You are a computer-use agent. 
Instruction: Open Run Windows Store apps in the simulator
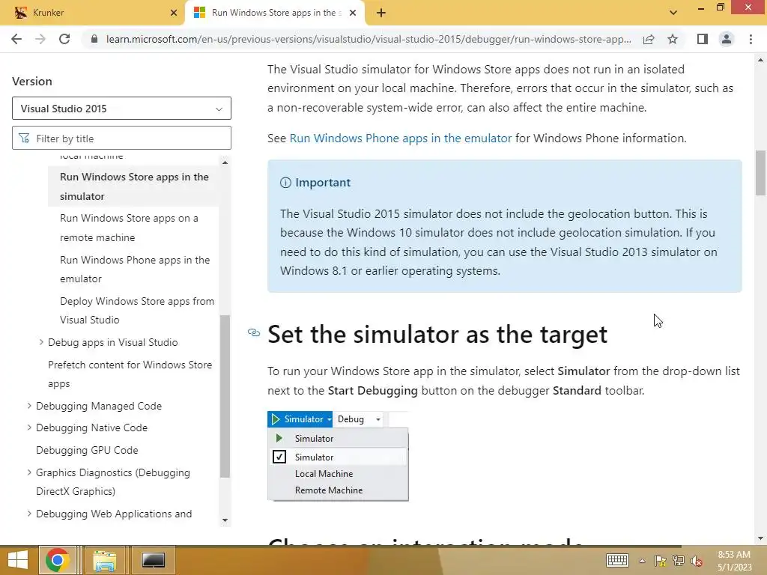[134, 186]
